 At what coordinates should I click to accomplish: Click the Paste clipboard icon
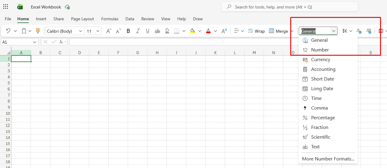click(24, 31)
